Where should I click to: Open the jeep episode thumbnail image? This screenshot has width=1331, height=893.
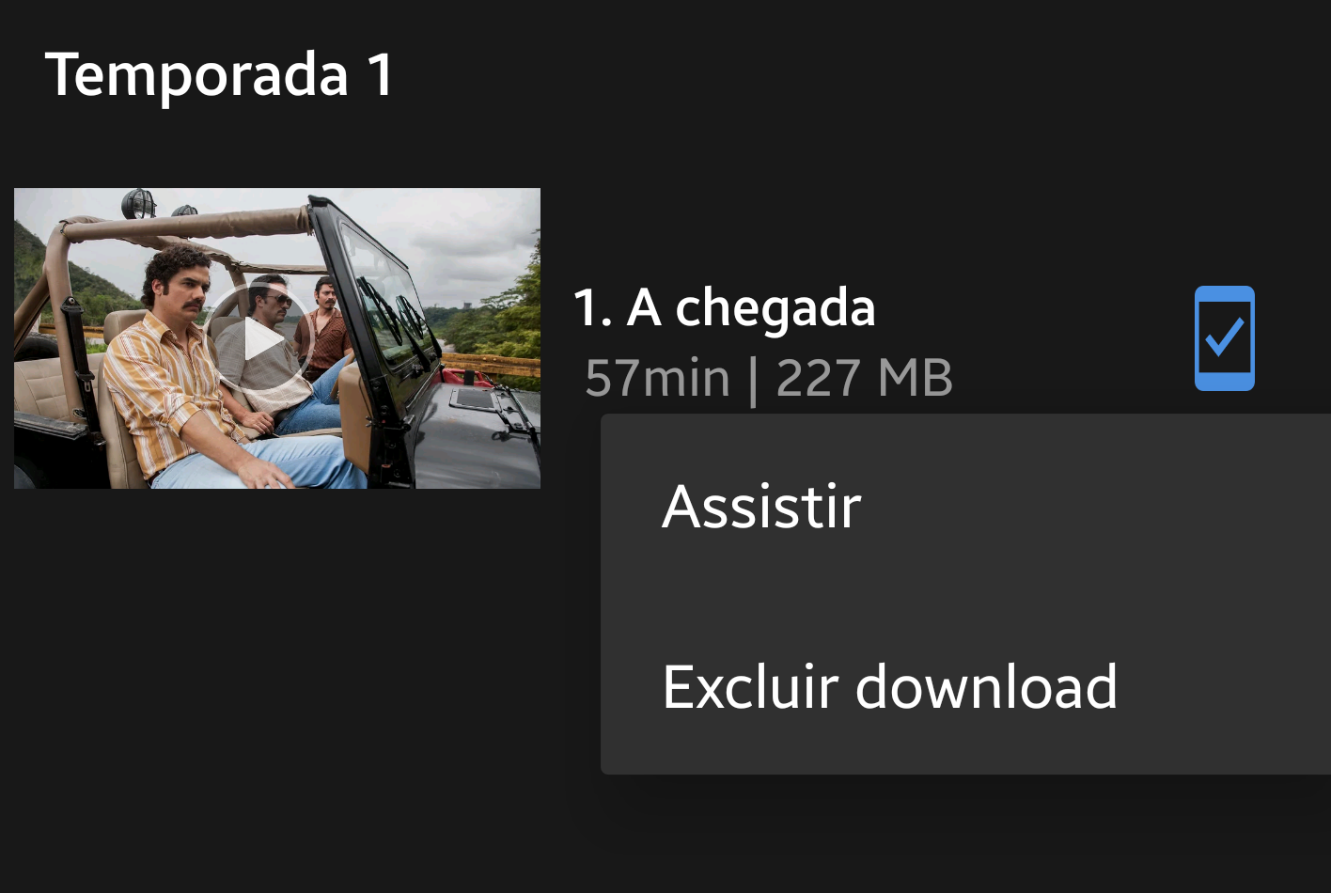click(x=277, y=338)
